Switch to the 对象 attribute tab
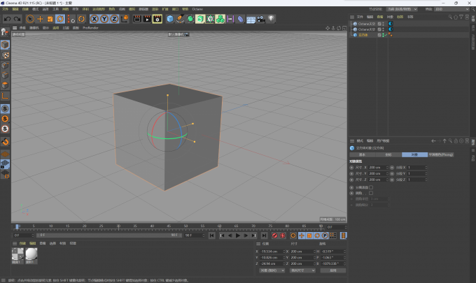Screen dimensions: 476x283 (x=414, y=154)
